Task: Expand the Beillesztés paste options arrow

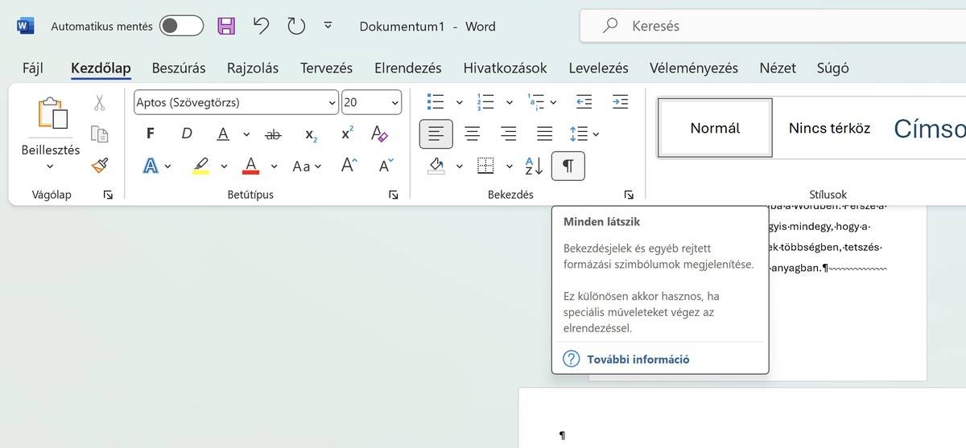Action: [x=50, y=166]
